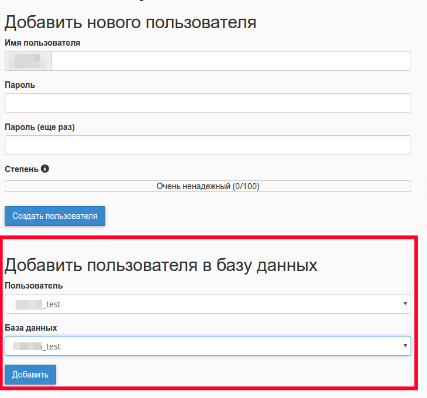
Task: Click into the Пароль input field
Action: coord(208,103)
